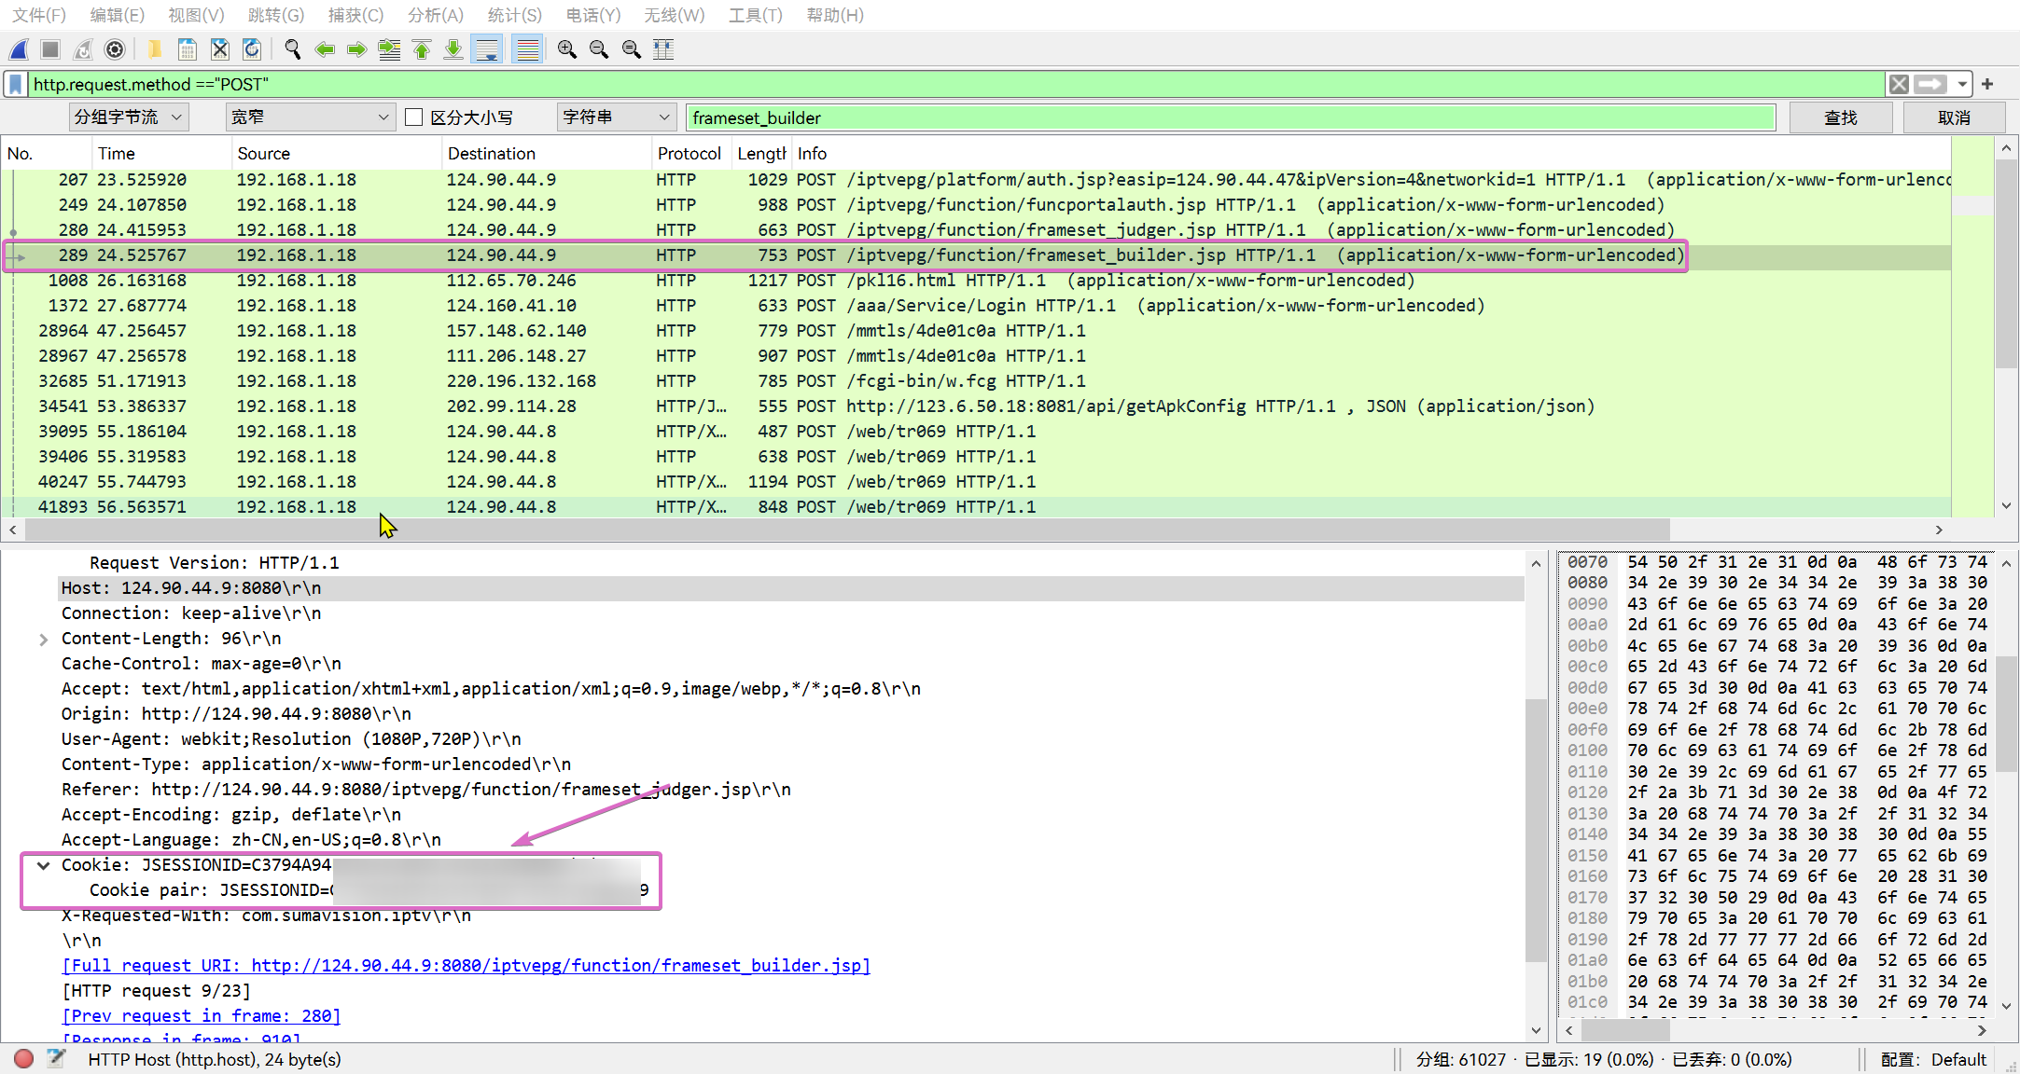Go to first packet arrow icon
This screenshot has height=1074, width=2020.
(422, 49)
